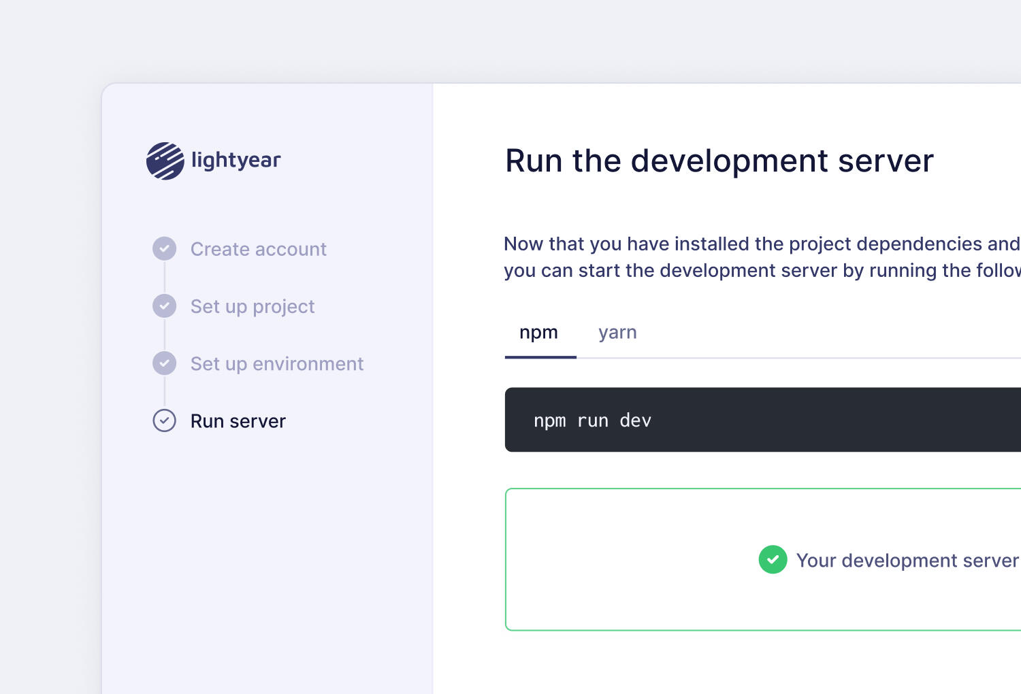Screen dimensions: 1021x694
Task: Click the Run the development server heading
Action: [719, 161]
